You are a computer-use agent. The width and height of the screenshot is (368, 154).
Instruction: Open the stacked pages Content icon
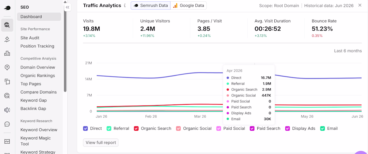coord(7,81)
